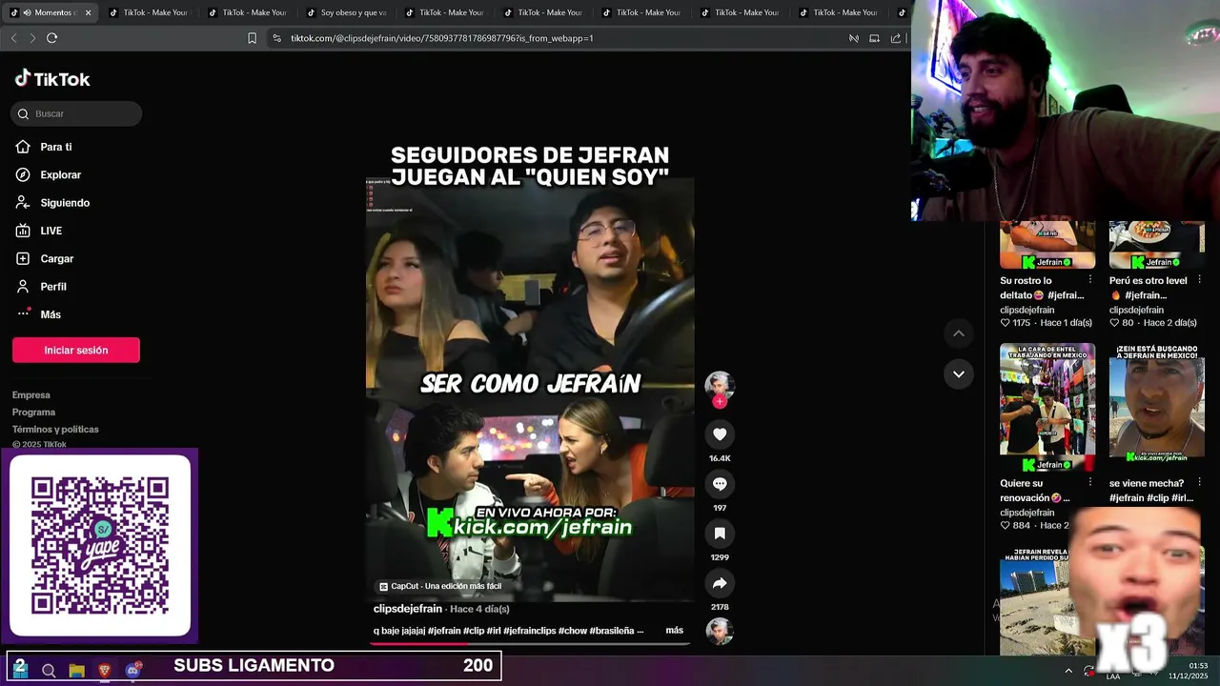The height and width of the screenshot is (686, 1220).
Task: Open Discord taskbar icon
Action: (x=132, y=671)
